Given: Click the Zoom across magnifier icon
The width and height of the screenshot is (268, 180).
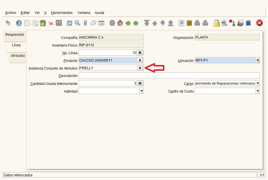Looking at the screenshot, I should pos(224,23).
